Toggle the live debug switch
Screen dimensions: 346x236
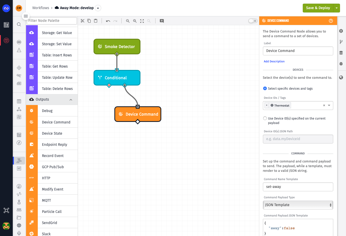tap(253, 21)
